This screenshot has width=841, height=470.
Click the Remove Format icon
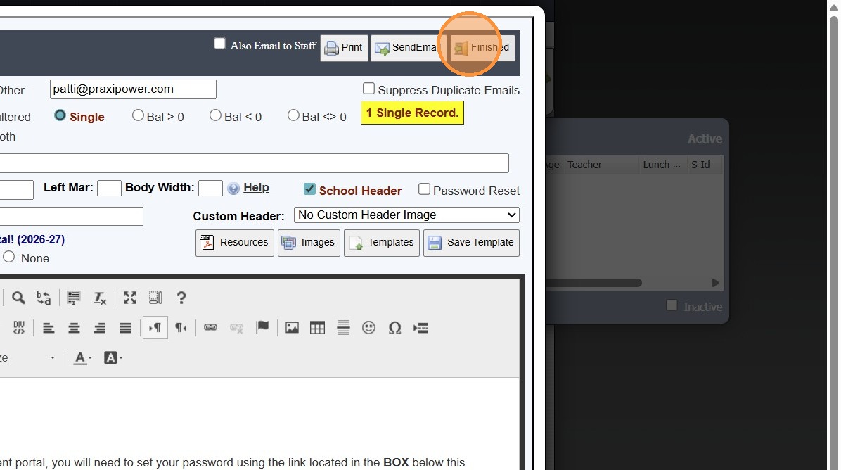100,298
